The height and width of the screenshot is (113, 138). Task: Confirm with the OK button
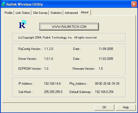(x=104, y=107)
